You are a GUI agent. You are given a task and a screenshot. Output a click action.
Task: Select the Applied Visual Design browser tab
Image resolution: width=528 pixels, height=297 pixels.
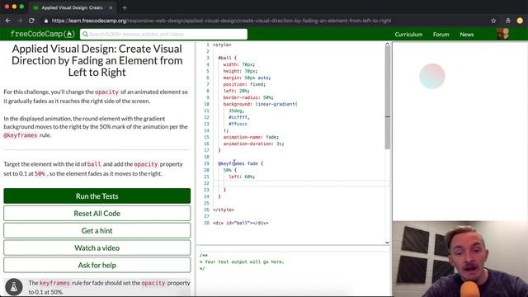click(x=72, y=7)
